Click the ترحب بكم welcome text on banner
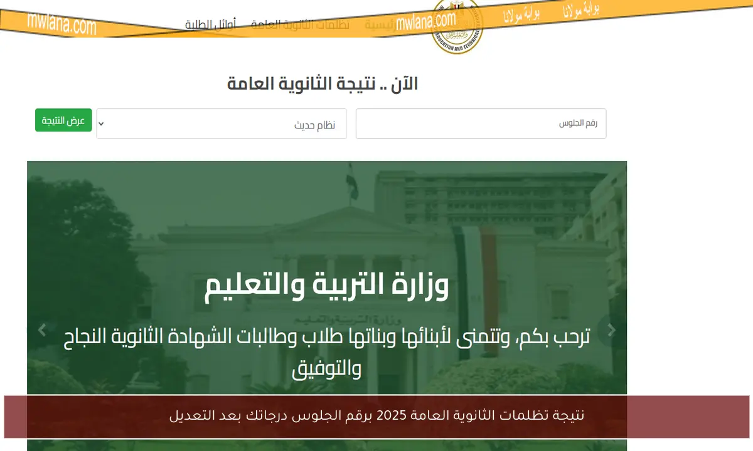Viewport: 753px width, 451px height. [x=327, y=353]
